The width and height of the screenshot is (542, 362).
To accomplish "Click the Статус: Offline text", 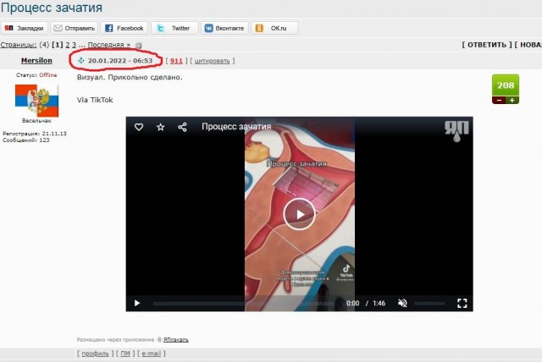I will click(36, 75).
